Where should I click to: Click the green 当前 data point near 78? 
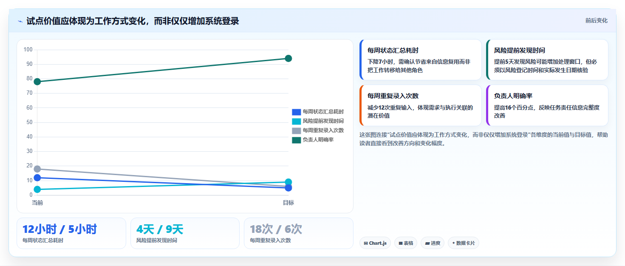[37, 82]
